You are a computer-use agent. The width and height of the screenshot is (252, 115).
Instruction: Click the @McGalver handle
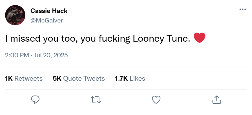point(47,20)
